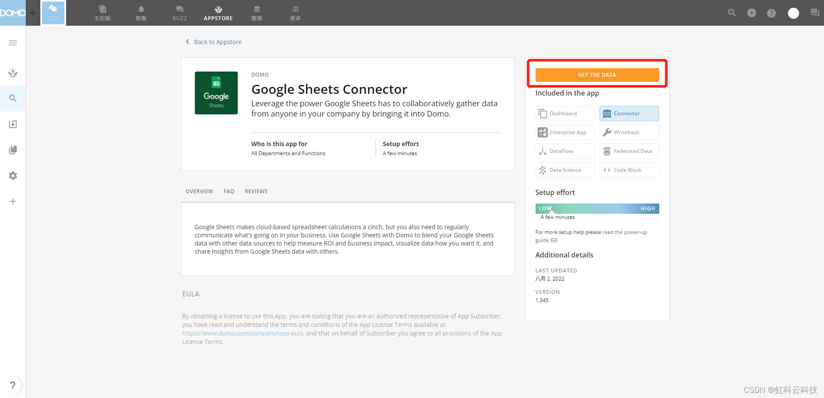824x398 pixels.
Task: Select the Enterprise App tile
Action: (565, 132)
